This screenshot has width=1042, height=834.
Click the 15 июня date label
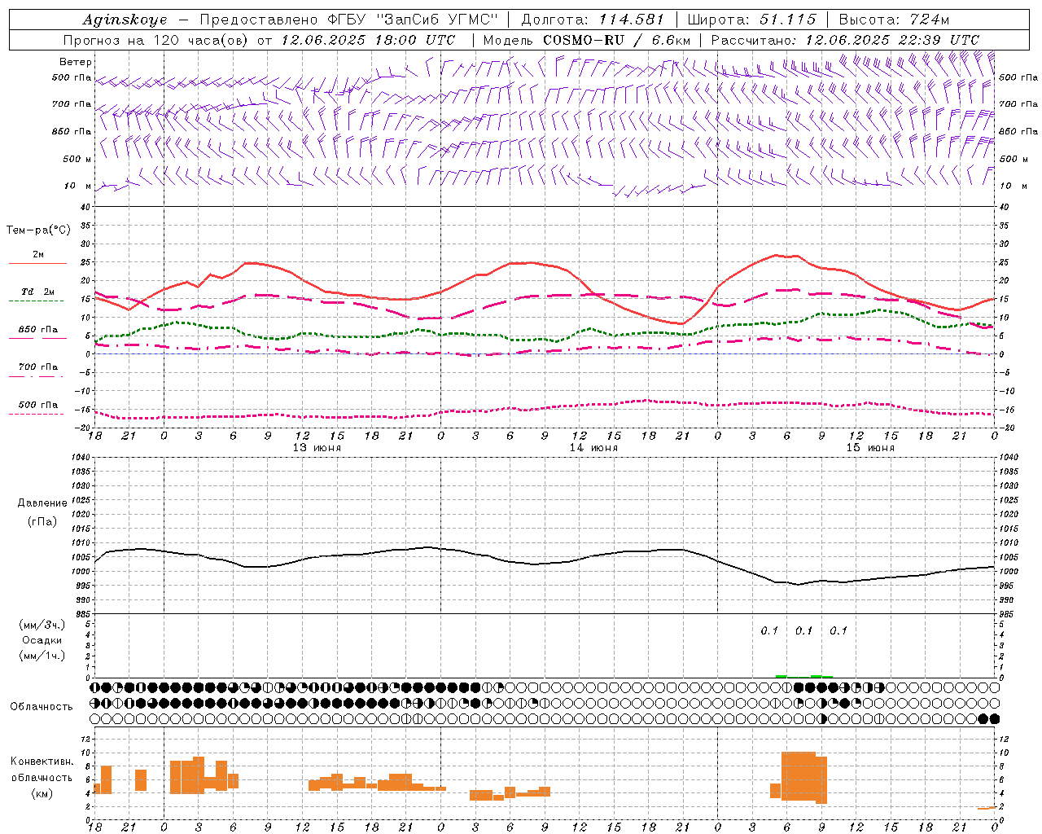[870, 448]
